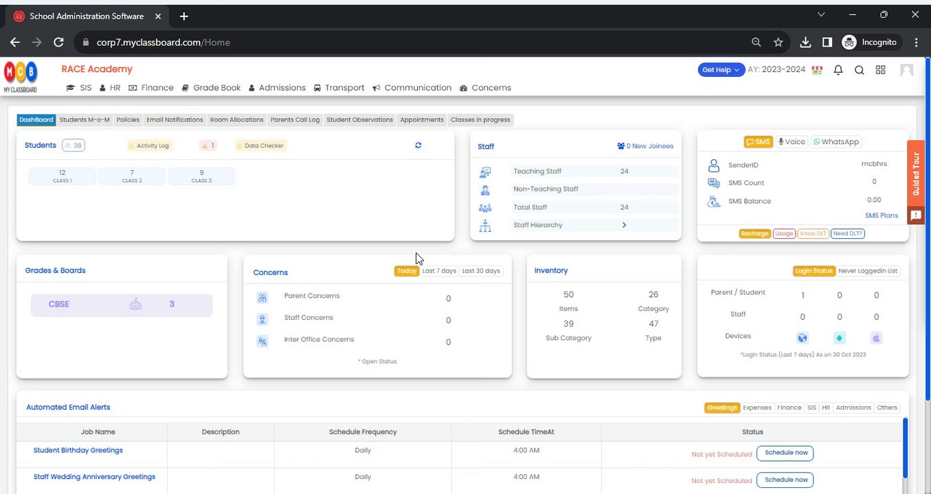Viewport: 931px width, 494px height.
Task: Click Schedule now for Student Birthday Greetings
Action: point(785,454)
